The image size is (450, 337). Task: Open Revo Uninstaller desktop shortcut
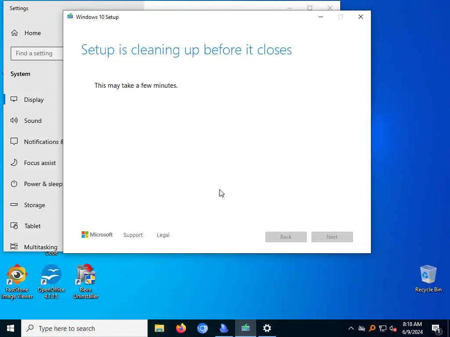86,282
